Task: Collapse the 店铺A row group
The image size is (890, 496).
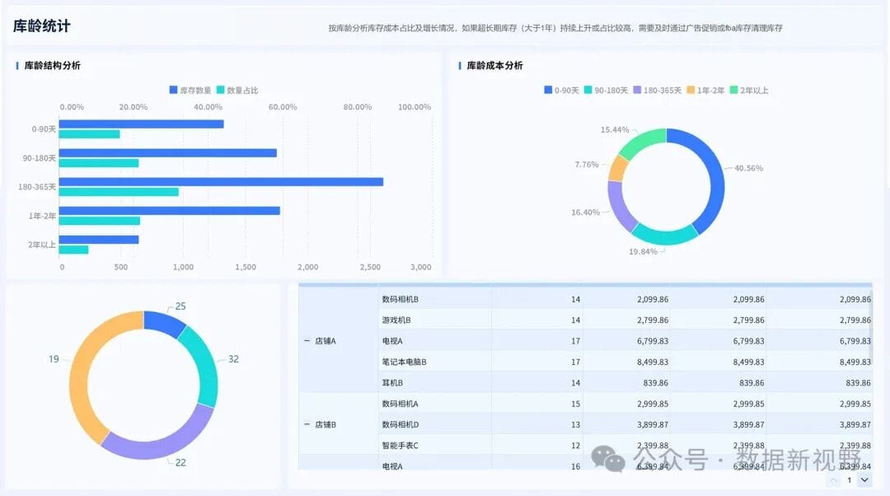Action: click(307, 341)
